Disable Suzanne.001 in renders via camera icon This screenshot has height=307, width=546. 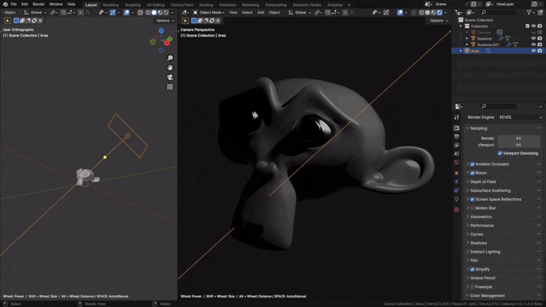[540, 45]
